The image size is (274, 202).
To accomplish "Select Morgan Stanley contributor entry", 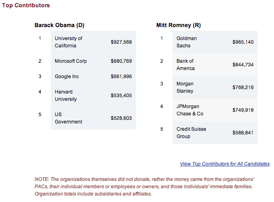I will [x=185, y=87].
